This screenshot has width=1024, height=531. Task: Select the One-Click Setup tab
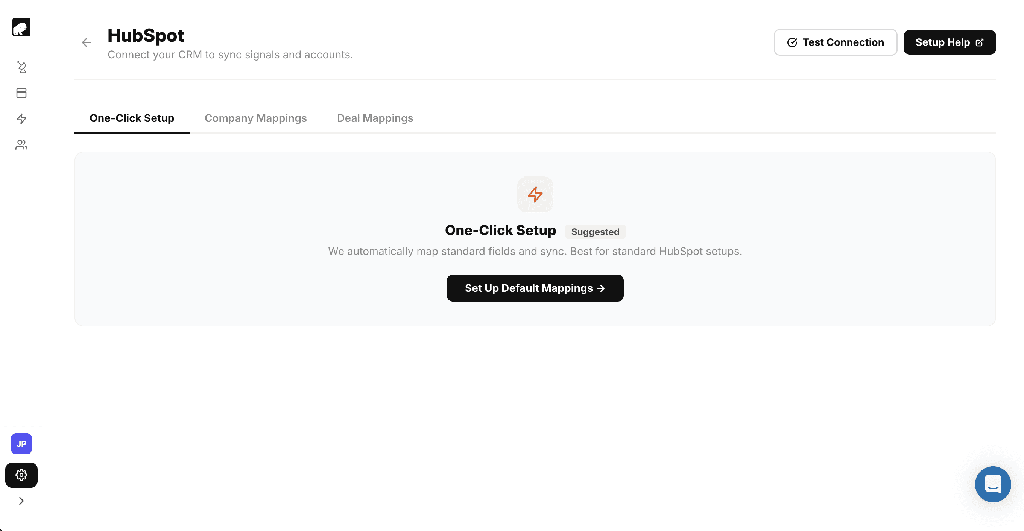[132, 118]
